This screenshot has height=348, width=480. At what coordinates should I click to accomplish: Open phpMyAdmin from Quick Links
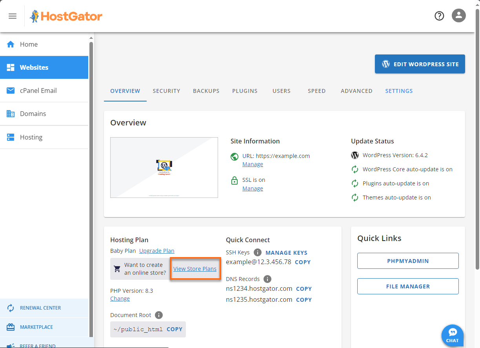point(407,261)
